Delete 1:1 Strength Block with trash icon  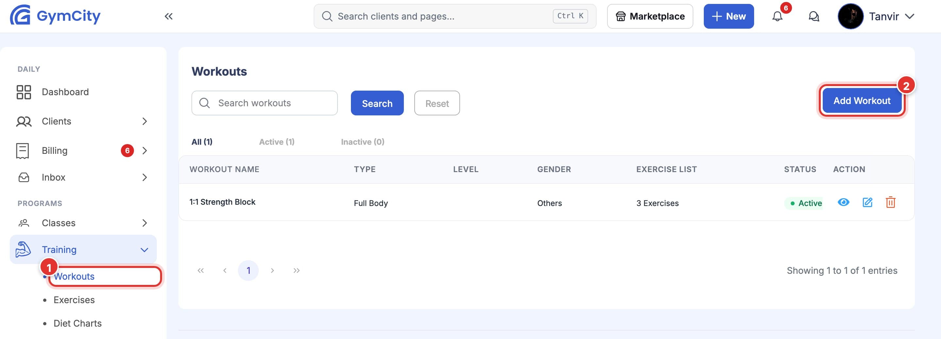click(x=890, y=202)
